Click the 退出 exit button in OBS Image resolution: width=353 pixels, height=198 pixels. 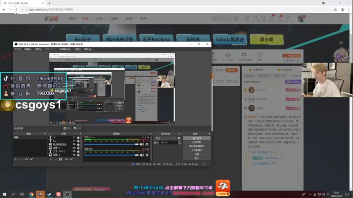pos(197,158)
